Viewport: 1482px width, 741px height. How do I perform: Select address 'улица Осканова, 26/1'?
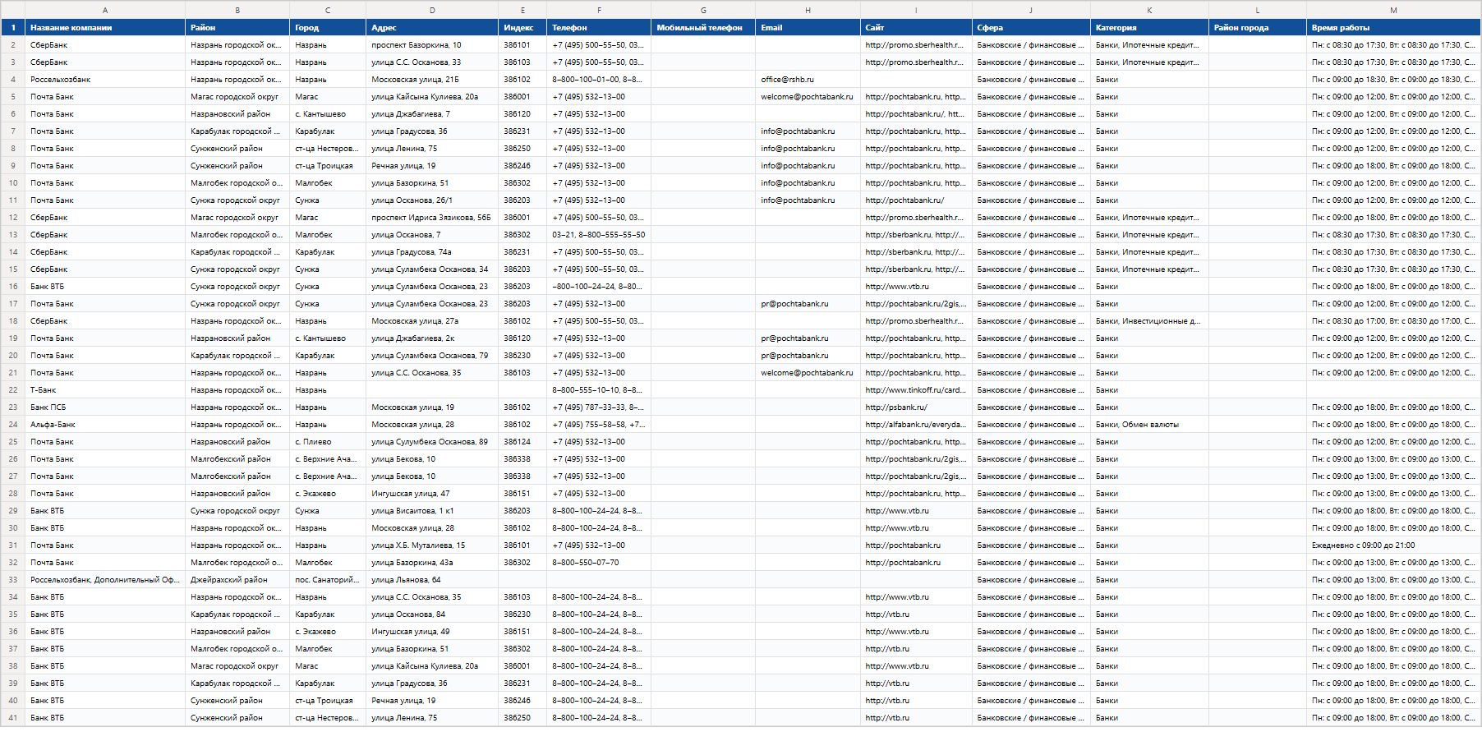[x=432, y=200]
